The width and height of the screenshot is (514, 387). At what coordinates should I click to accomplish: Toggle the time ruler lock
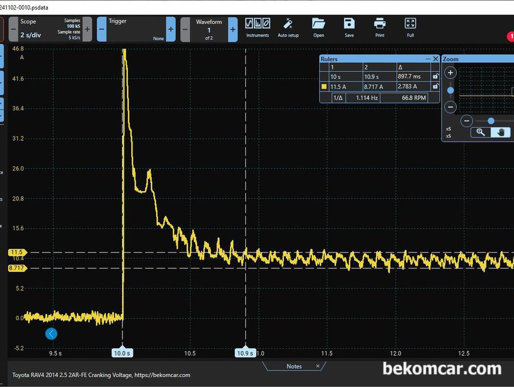point(435,76)
